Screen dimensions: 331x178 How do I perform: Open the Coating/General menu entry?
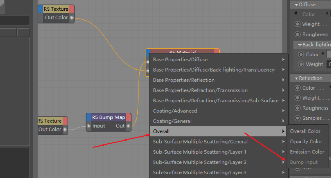[218, 121]
